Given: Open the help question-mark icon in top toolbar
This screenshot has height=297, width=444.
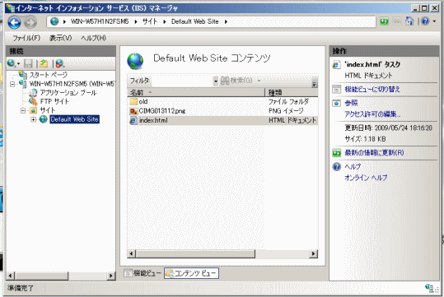Looking at the screenshot, I should [425, 21].
